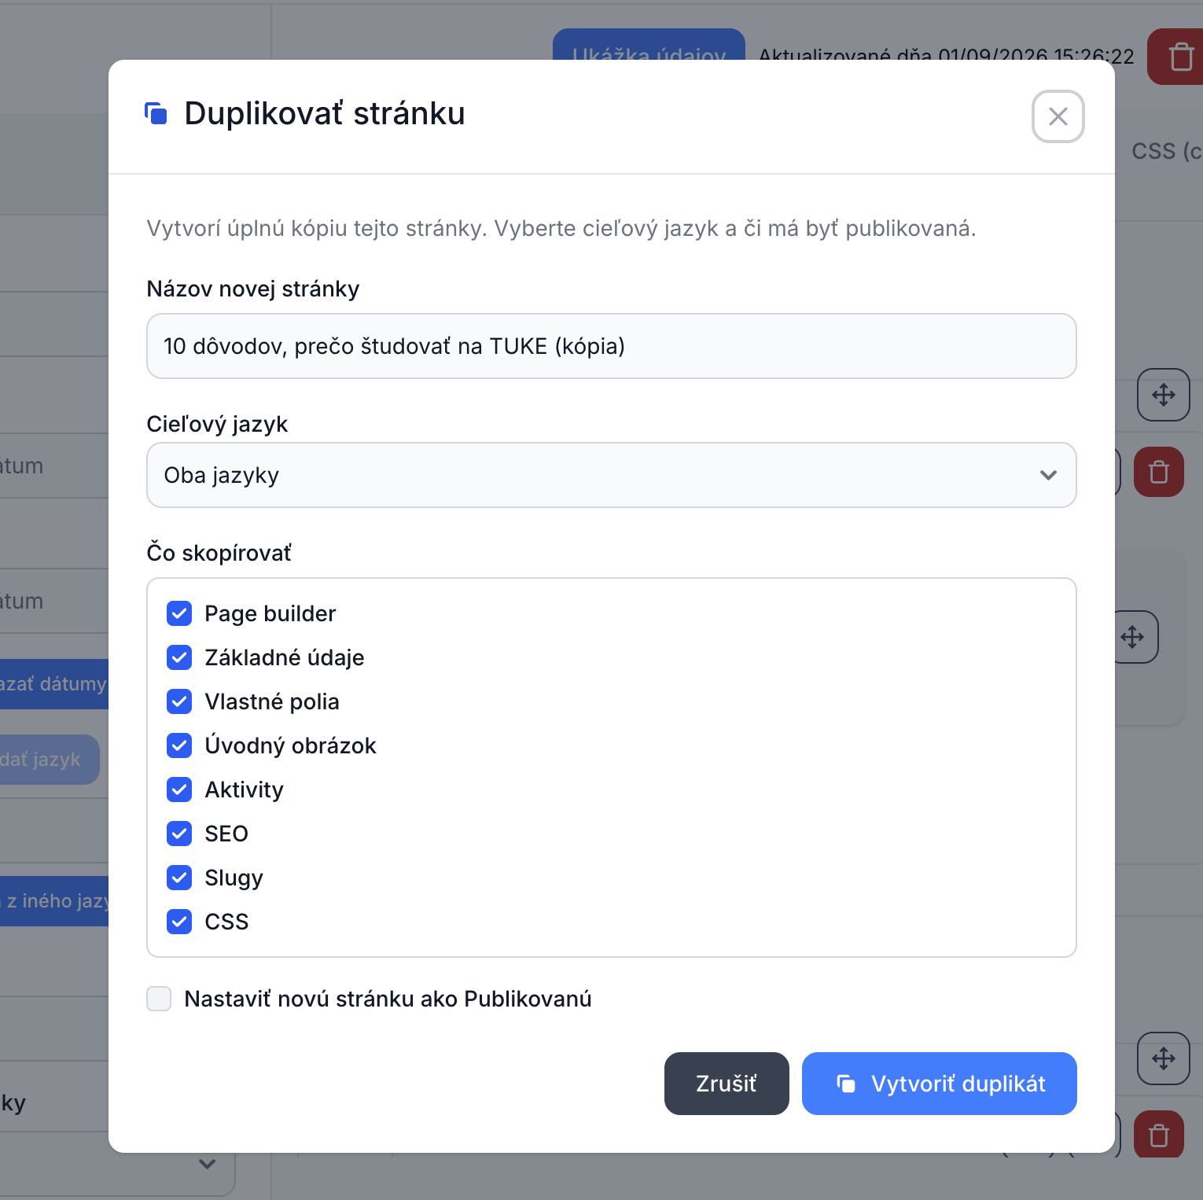The height and width of the screenshot is (1200, 1203).
Task: Click the Názov novej stránky text field
Action: coord(611,346)
